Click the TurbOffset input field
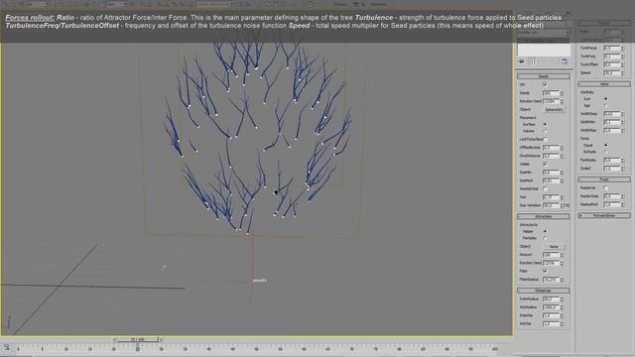Image resolution: width=635 pixels, height=357 pixels. point(611,64)
